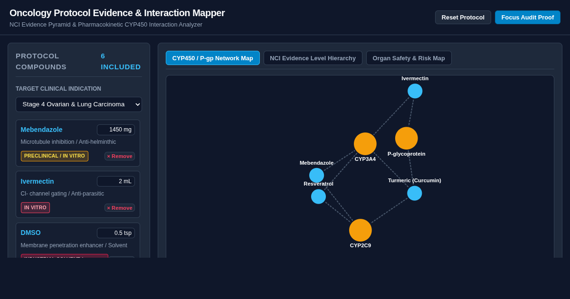Click the DMSO compound name
The width and height of the screenshot is (570, 299).
click(31, 233)
